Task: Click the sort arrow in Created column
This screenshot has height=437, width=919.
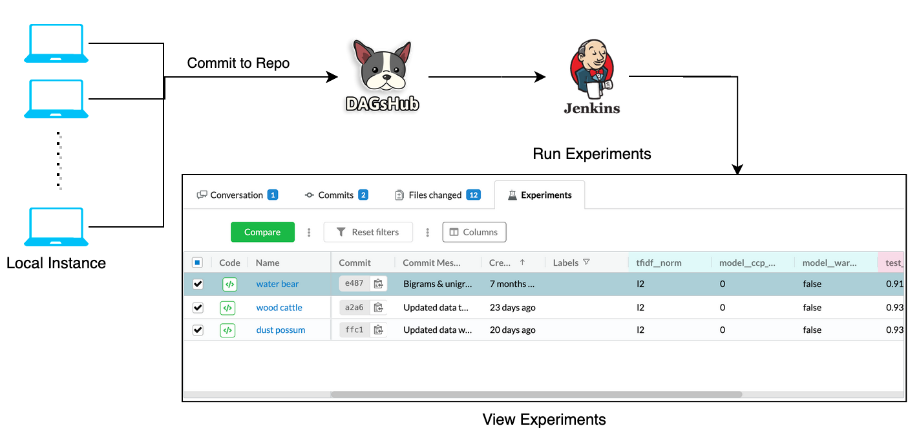Action: click(x=522, y=262)
